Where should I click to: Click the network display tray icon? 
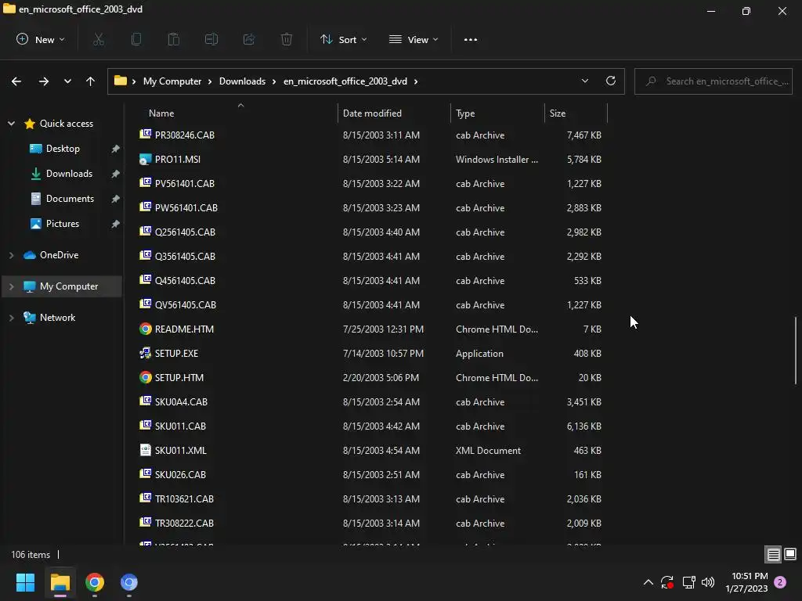(x=689, y=582)
